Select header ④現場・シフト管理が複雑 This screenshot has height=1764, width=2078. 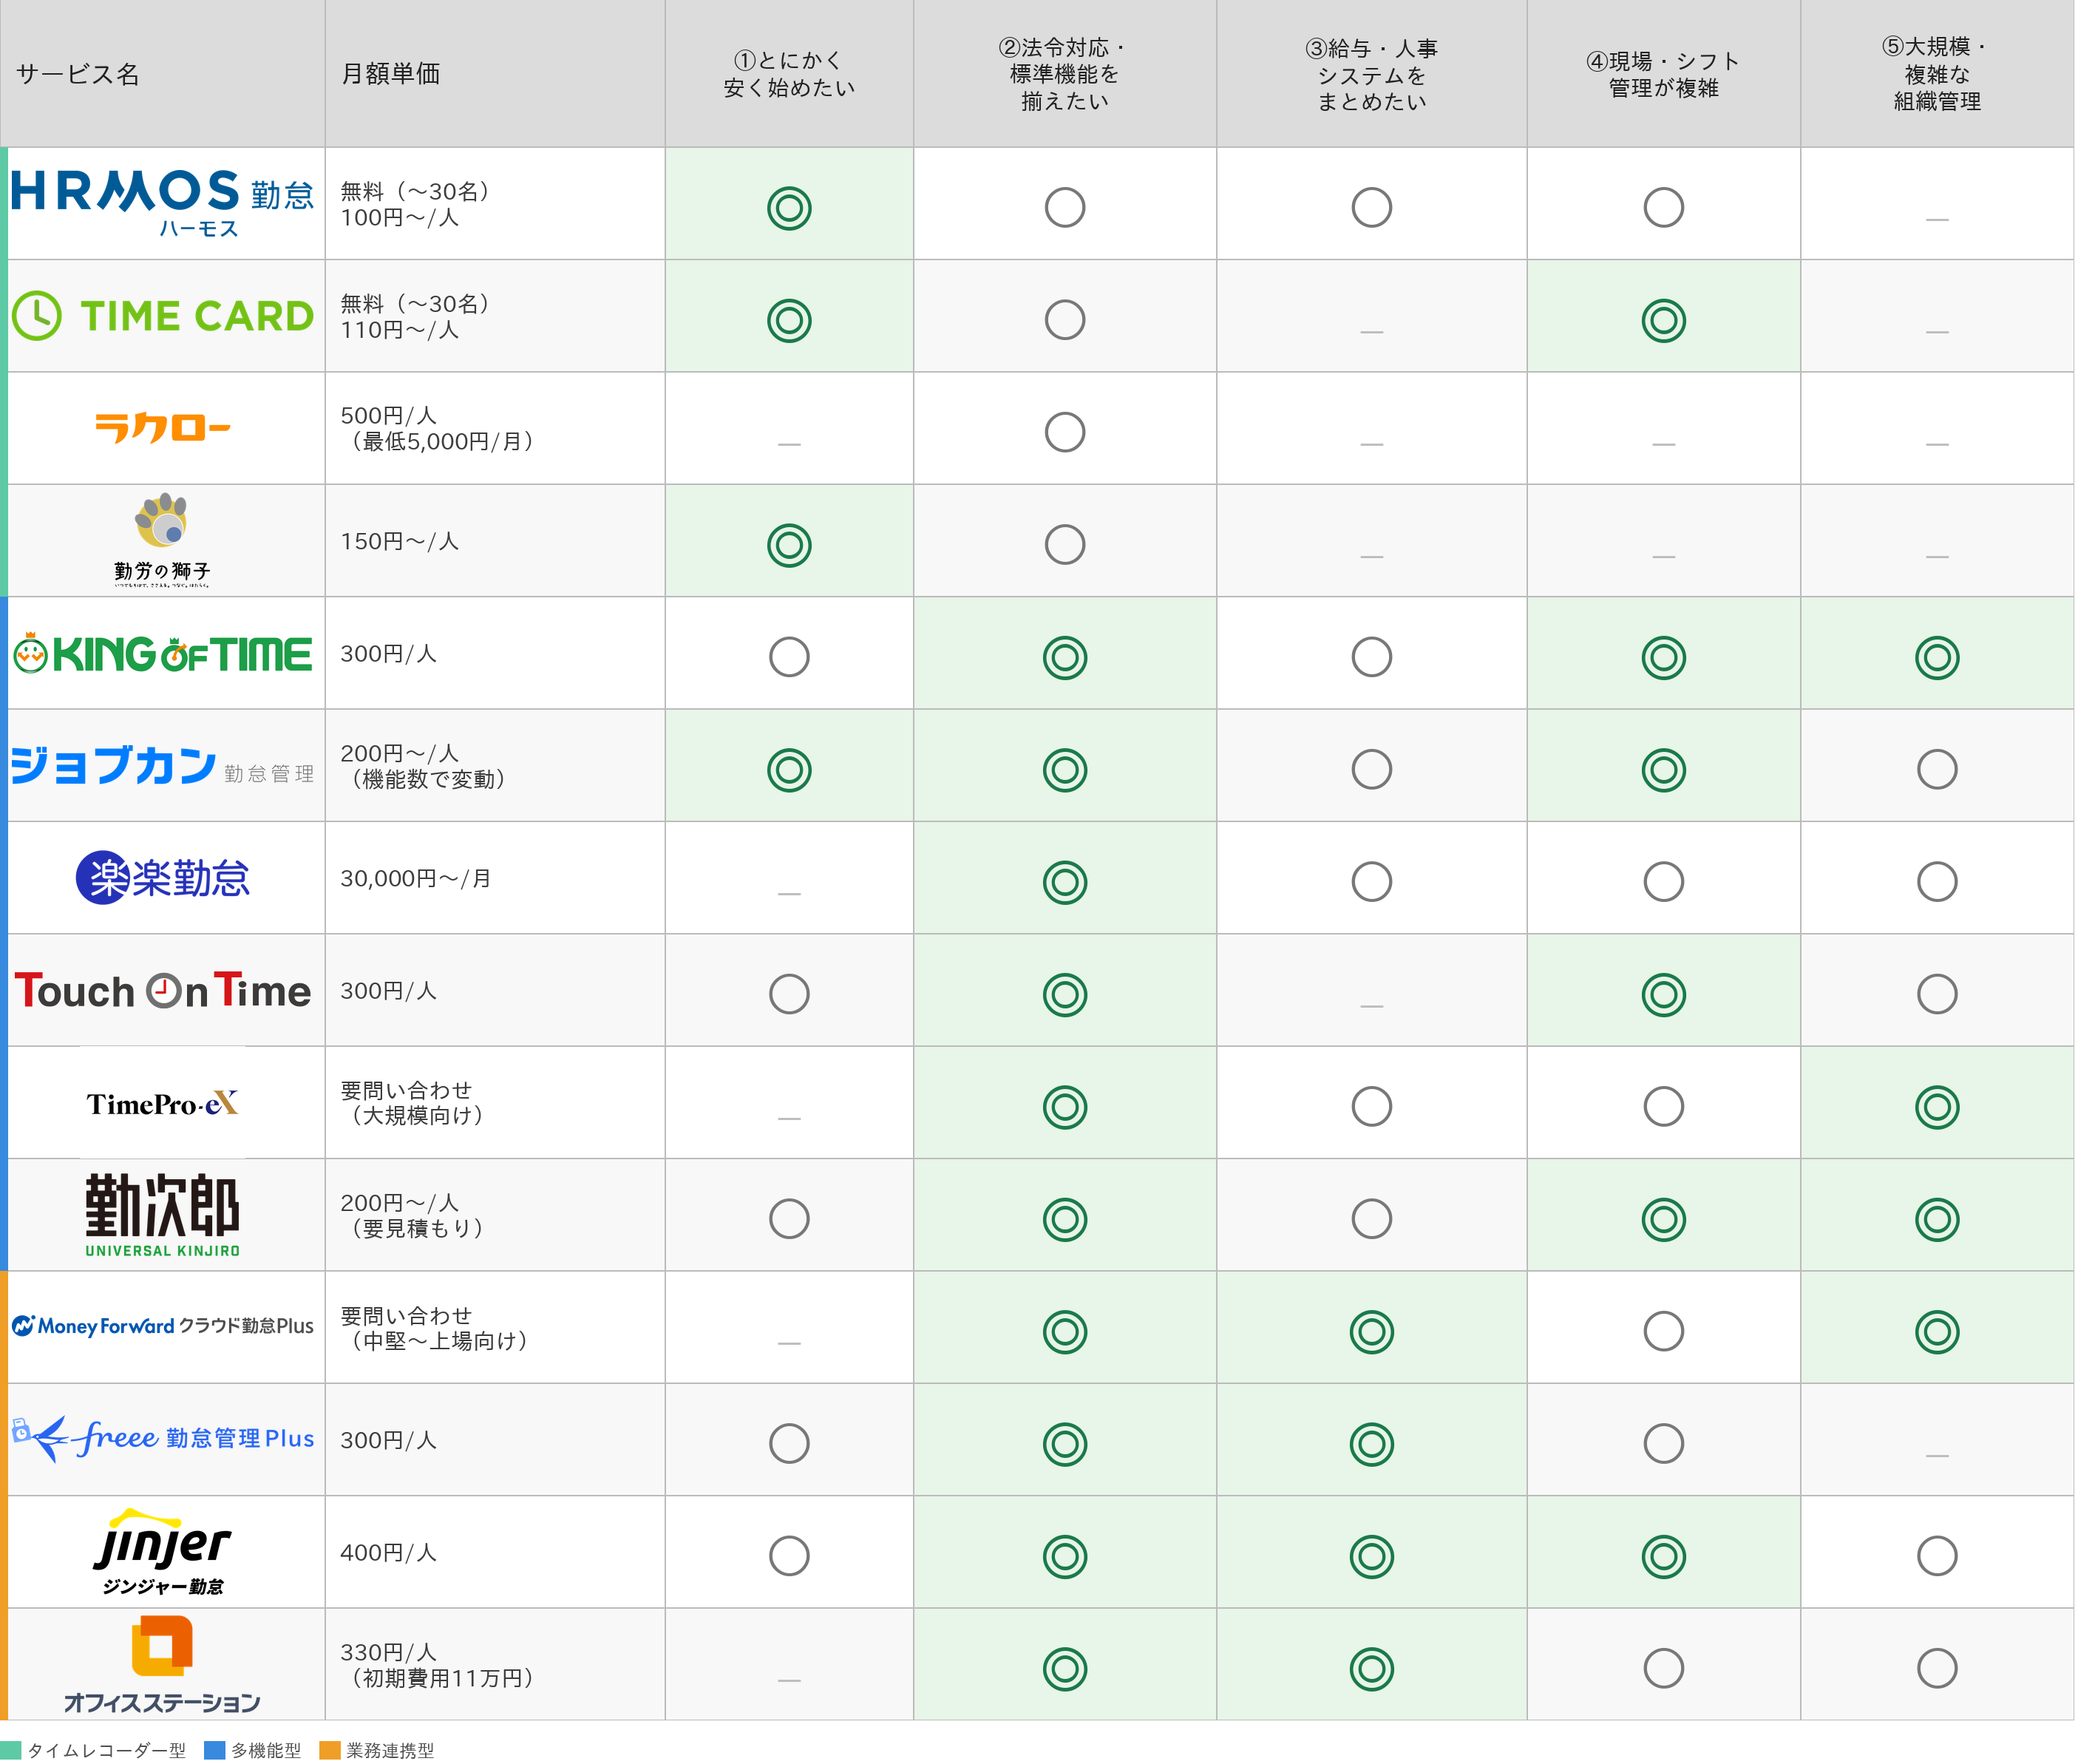(x=1664, y=74)
